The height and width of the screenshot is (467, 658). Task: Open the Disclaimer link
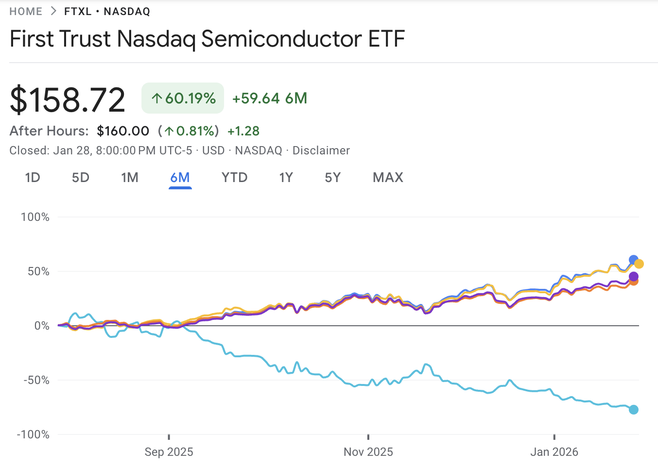click(321, 150)
